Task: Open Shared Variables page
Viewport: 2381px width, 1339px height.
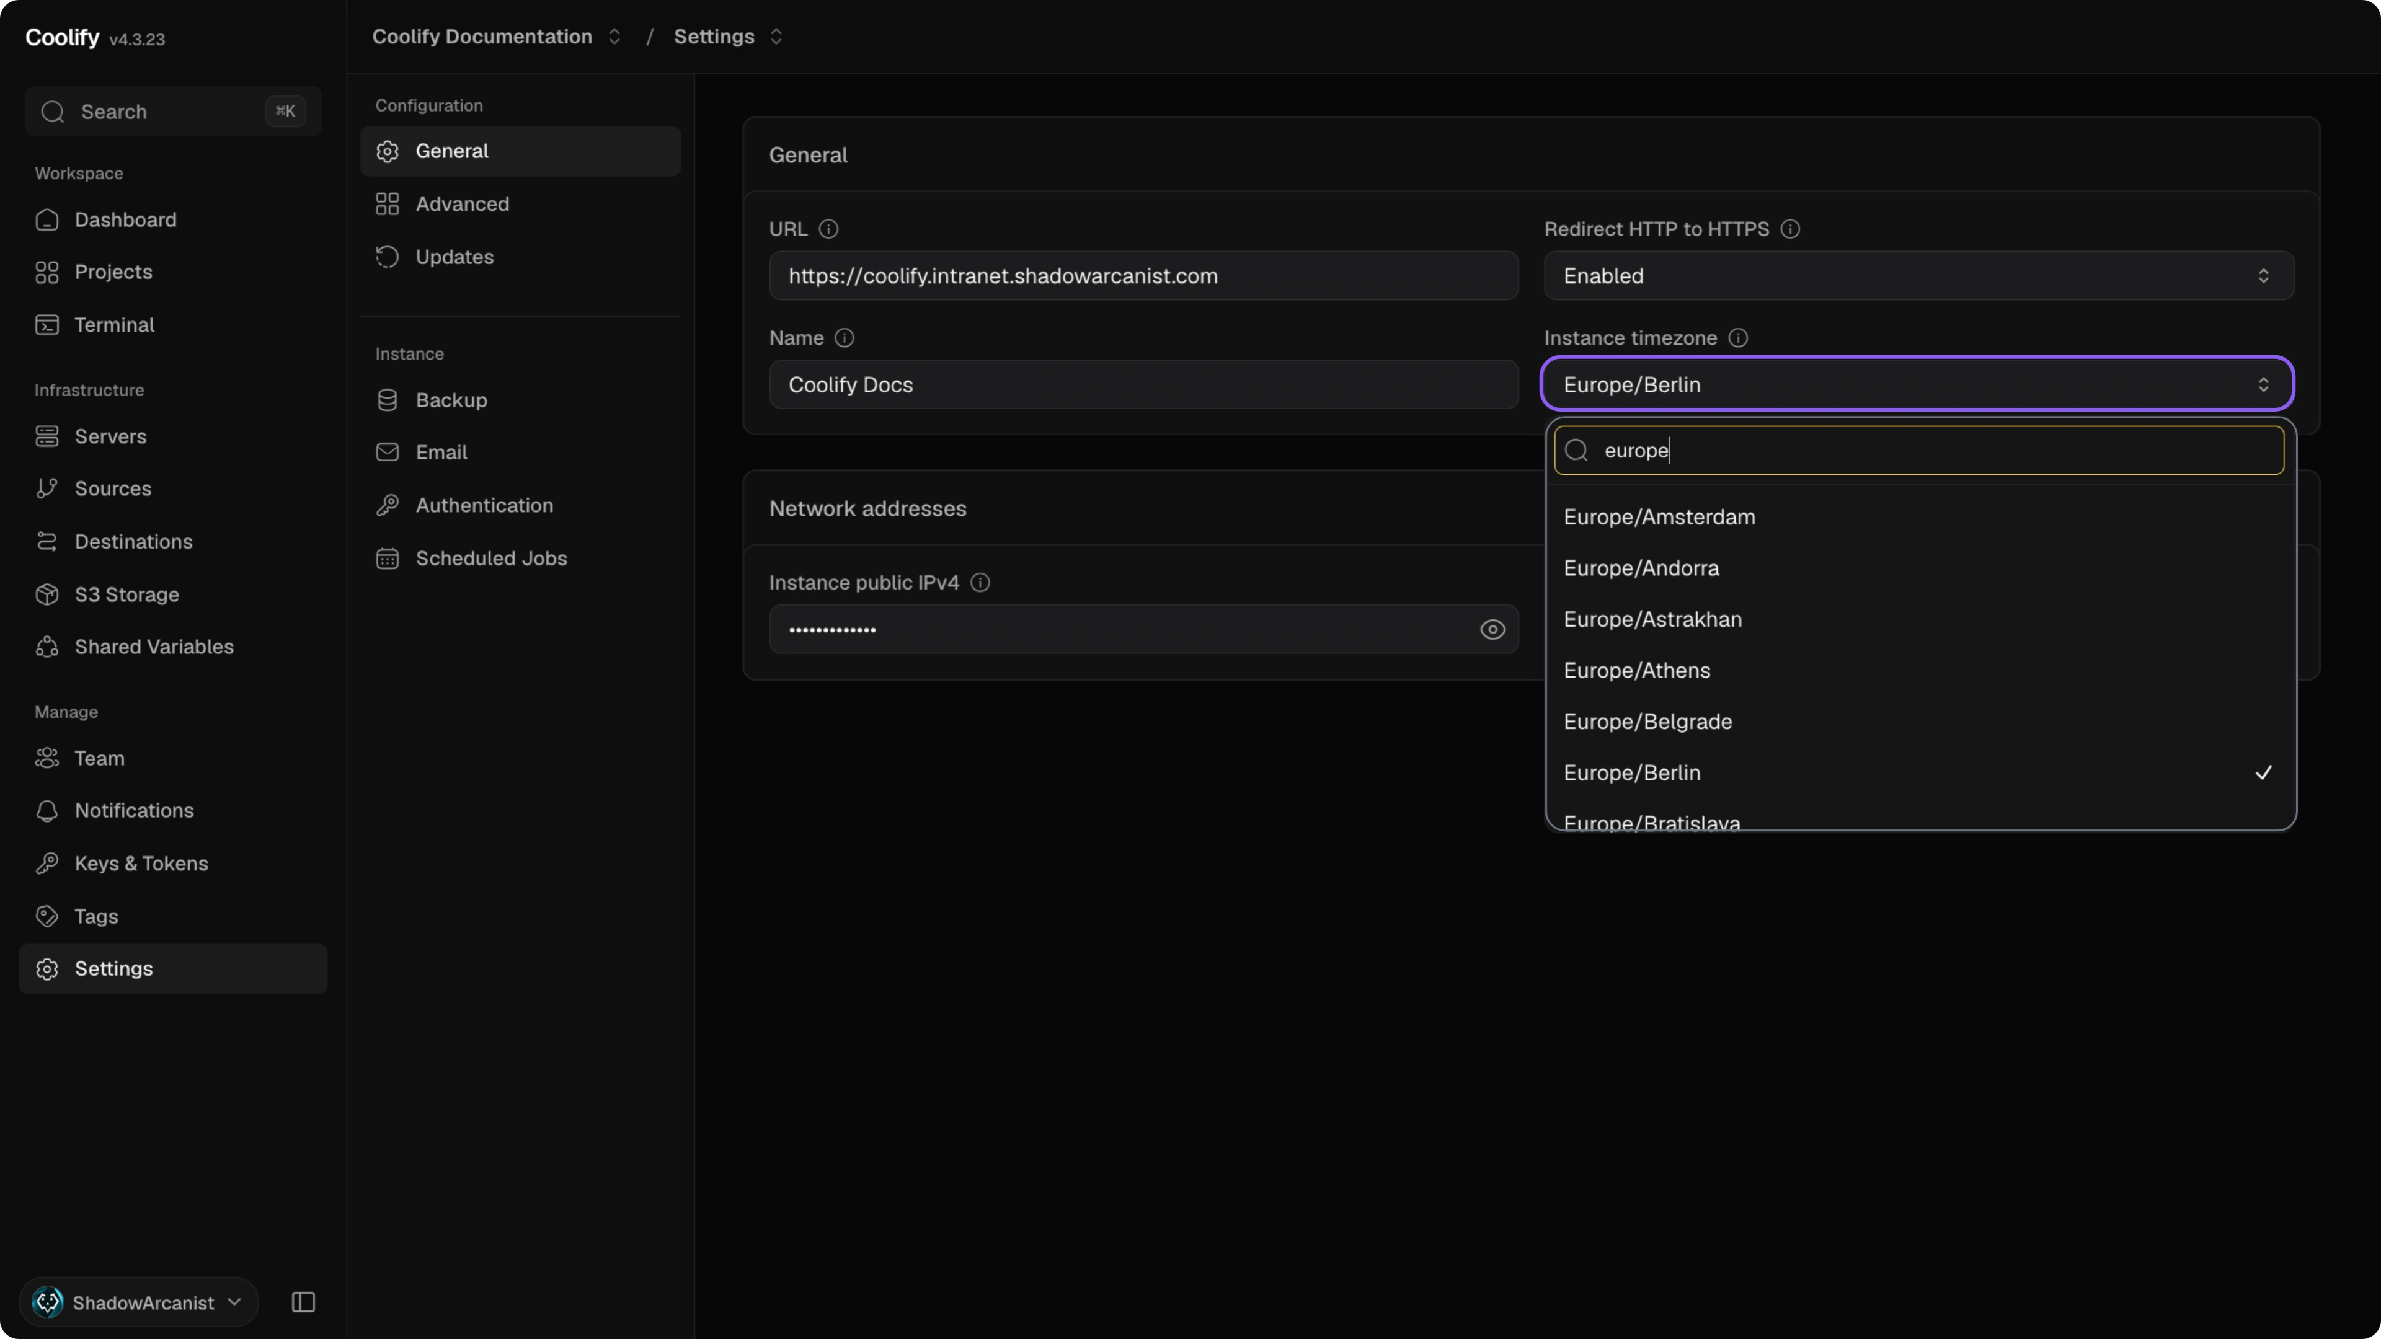Action: tap(173, 647)
